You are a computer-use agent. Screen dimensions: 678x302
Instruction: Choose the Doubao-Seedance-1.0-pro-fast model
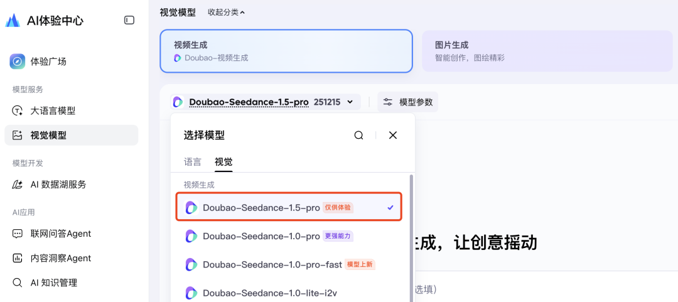pos(289,264)
